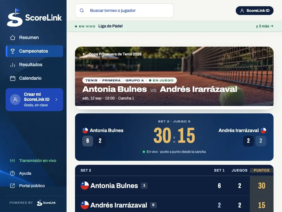
Task: Click the JUEGOS column header
Action: click(x=239, y=170)
